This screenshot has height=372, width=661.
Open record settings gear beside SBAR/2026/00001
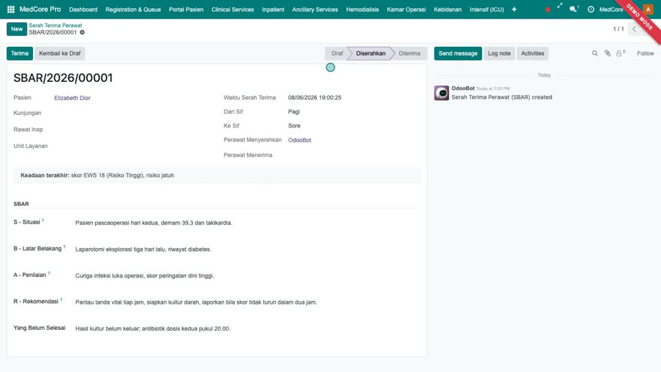[x=82, y=32]
